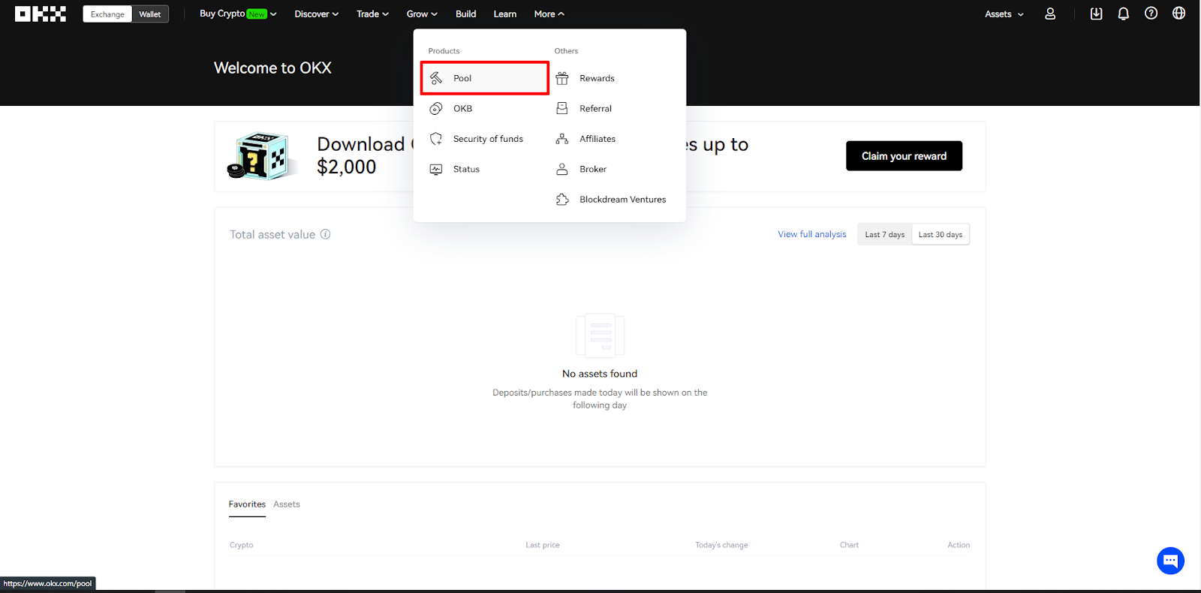This screenshot has width=1201, height=593.
Task: Select OKB menu entry
Action: click(485, 109)
